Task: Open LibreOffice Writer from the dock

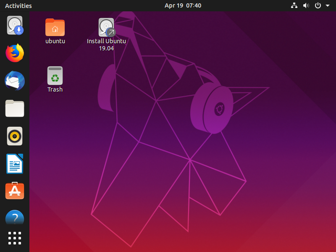Action: (15, 163)
